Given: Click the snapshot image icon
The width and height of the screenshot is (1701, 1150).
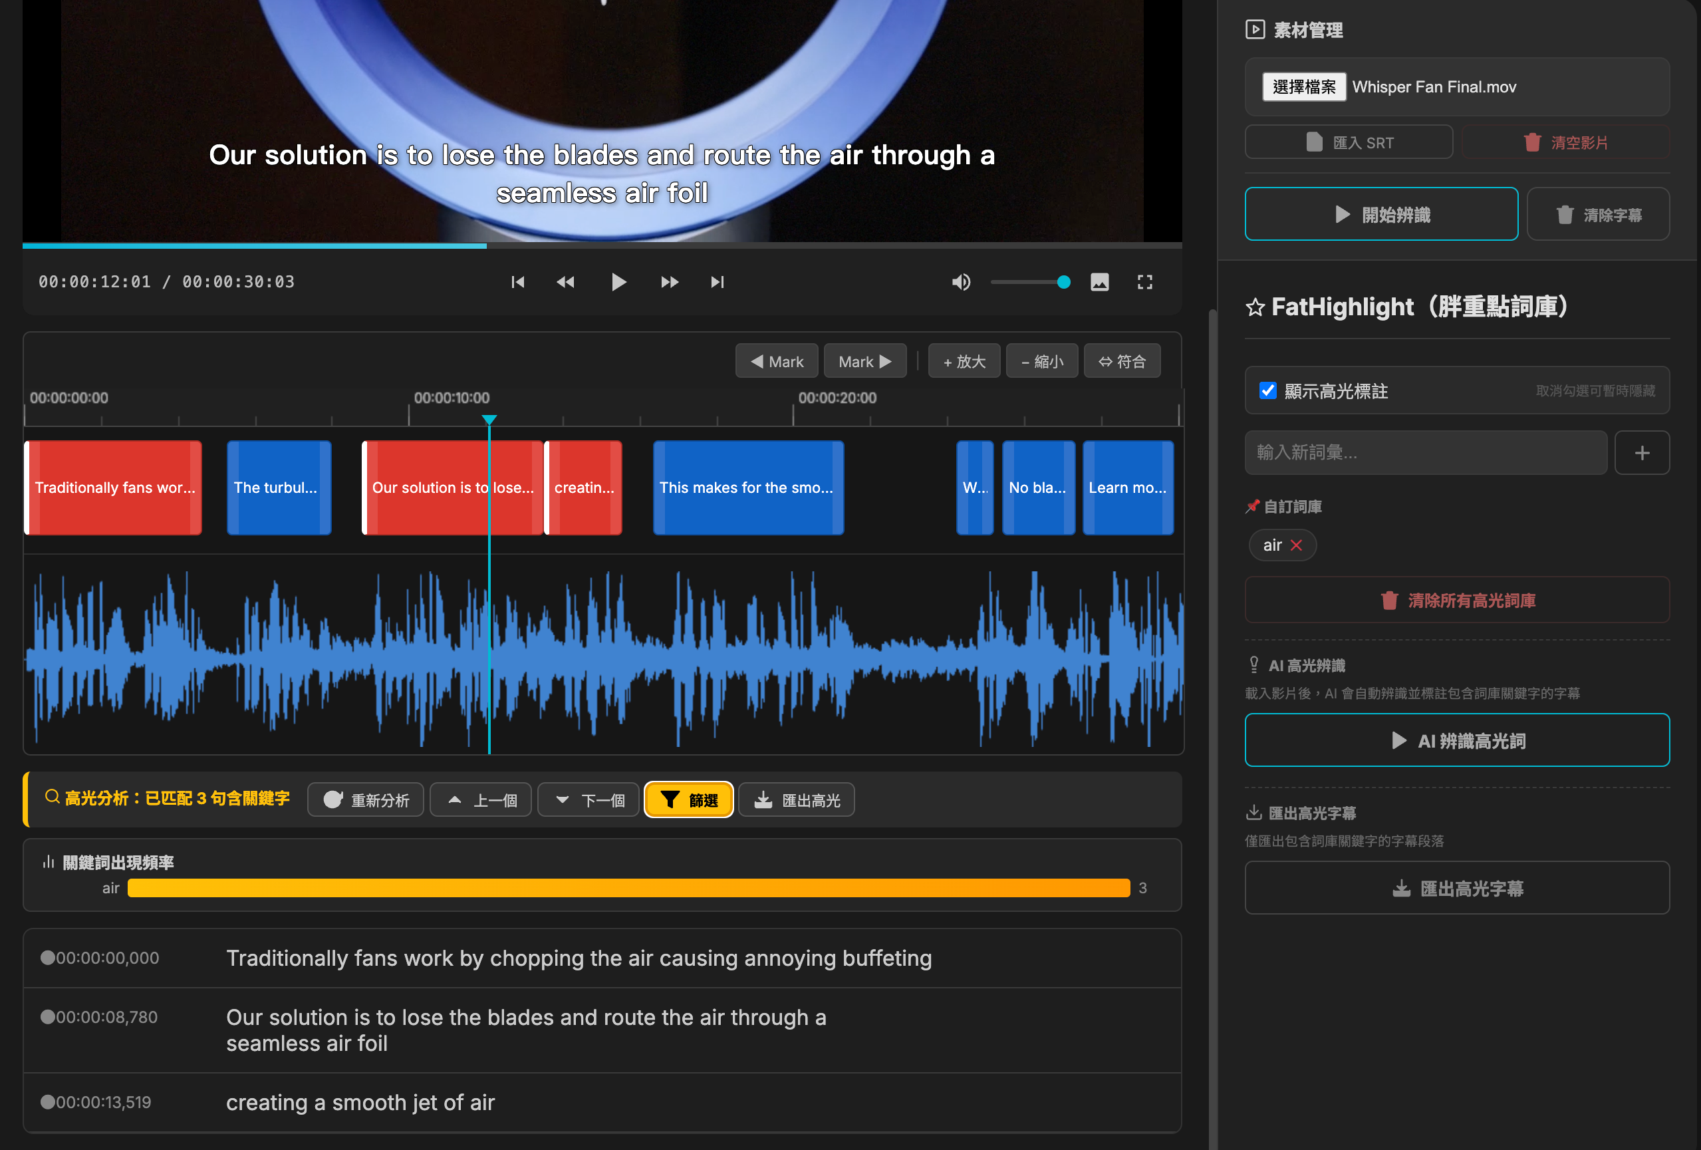Looking at the screenshot, I should tap(1099, 282).
